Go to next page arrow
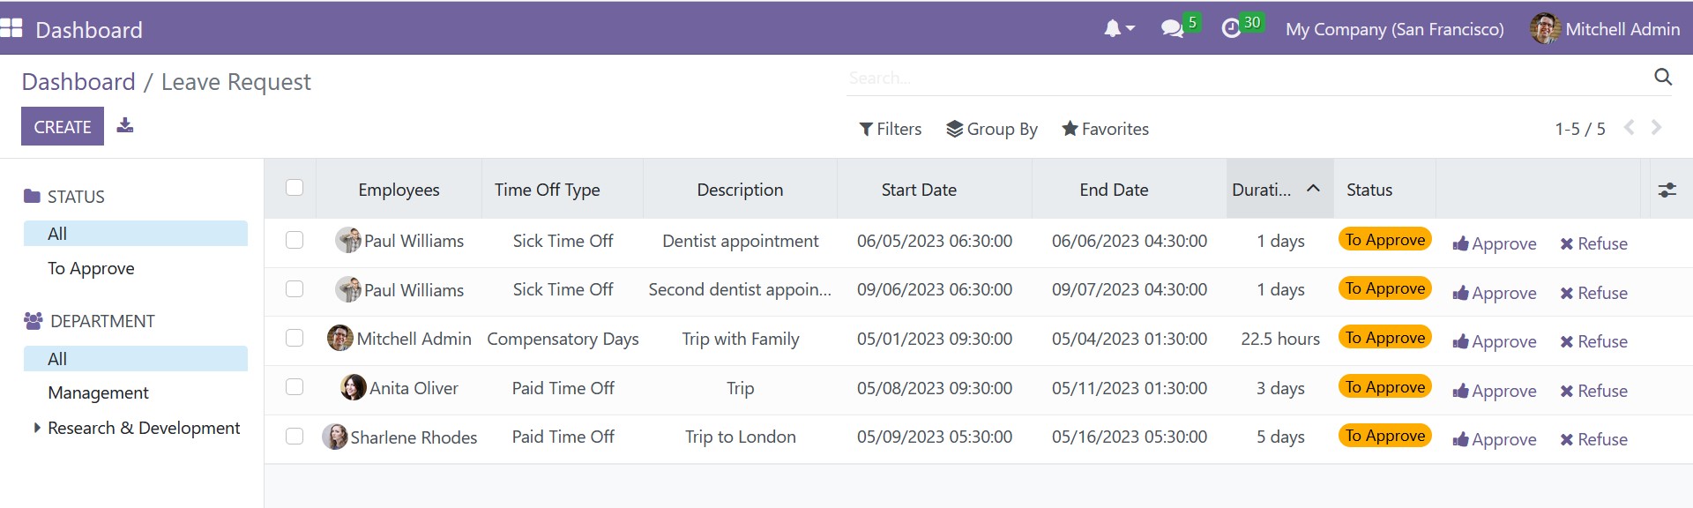Image resolution: width=1693 pixels, height=508 pixels. (x=1657, y=128)
